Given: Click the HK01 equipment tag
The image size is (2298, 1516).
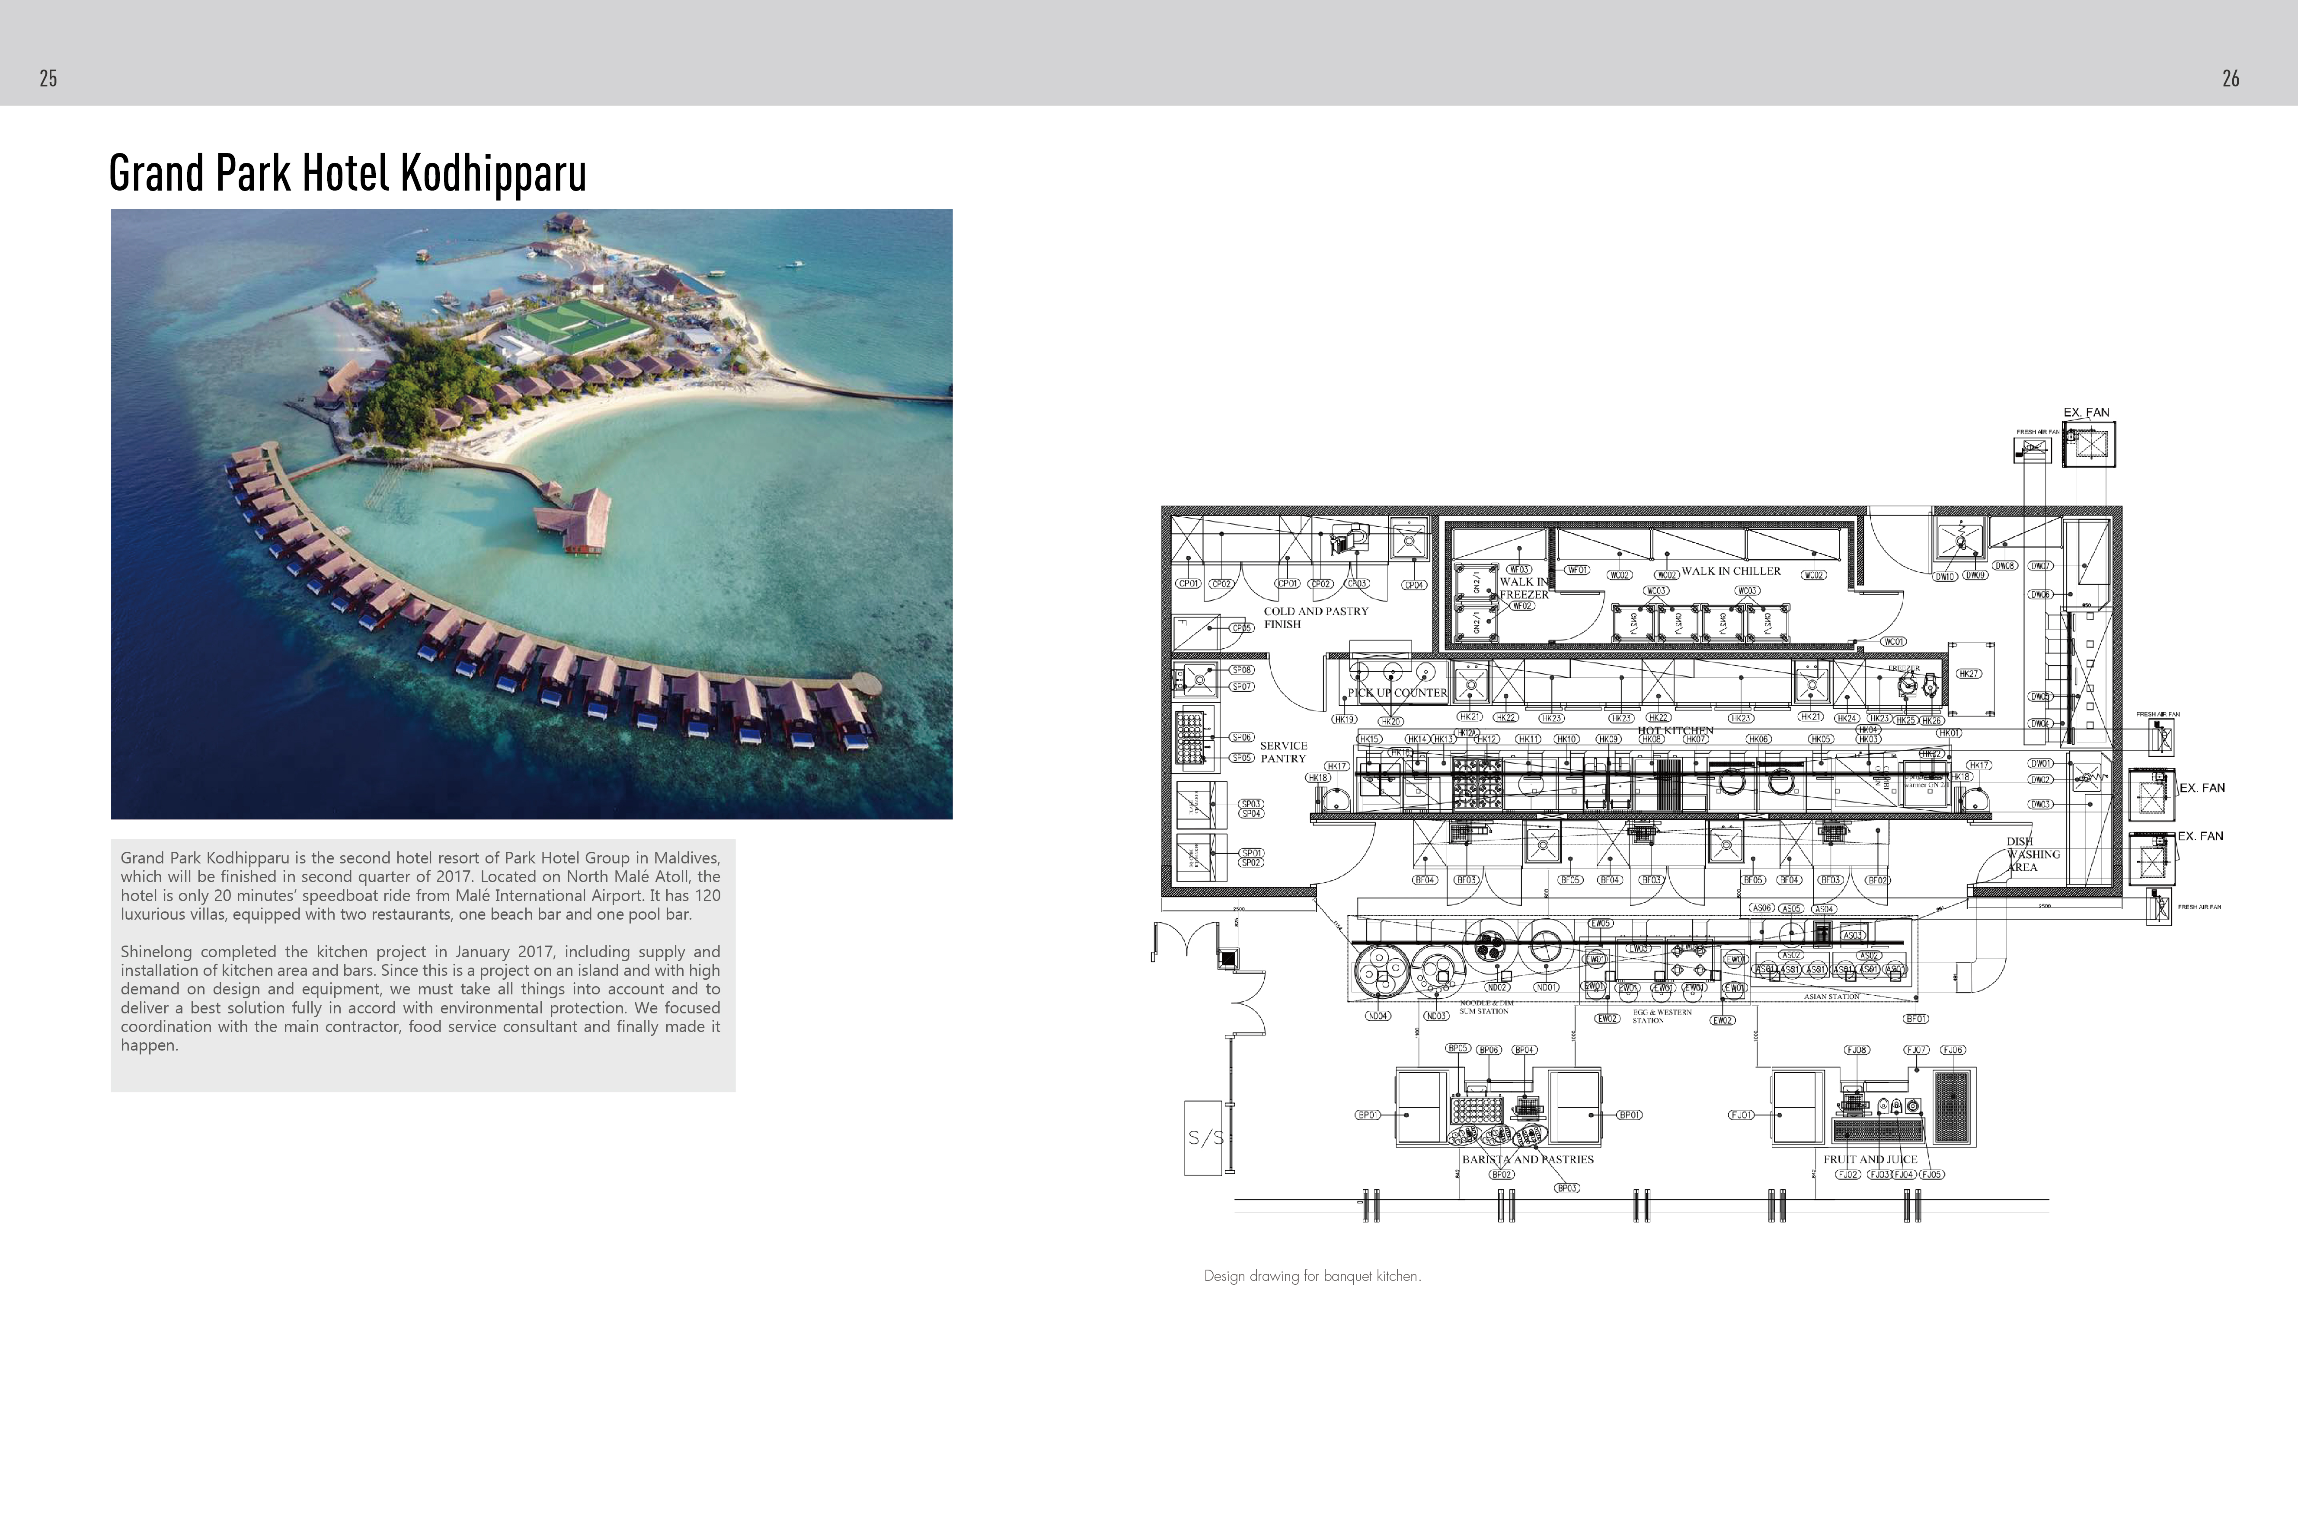Looking at the screenshot, I should 1949,733.
